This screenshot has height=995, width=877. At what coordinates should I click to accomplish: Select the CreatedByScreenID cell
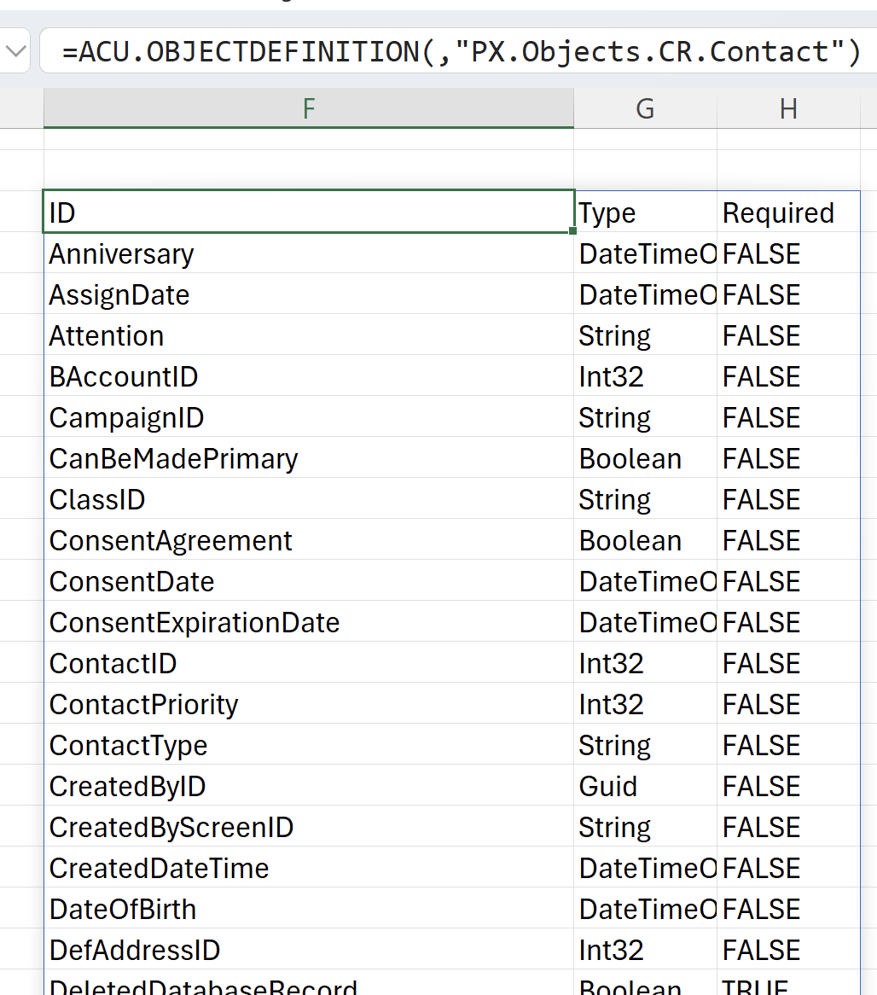[308, 827]
